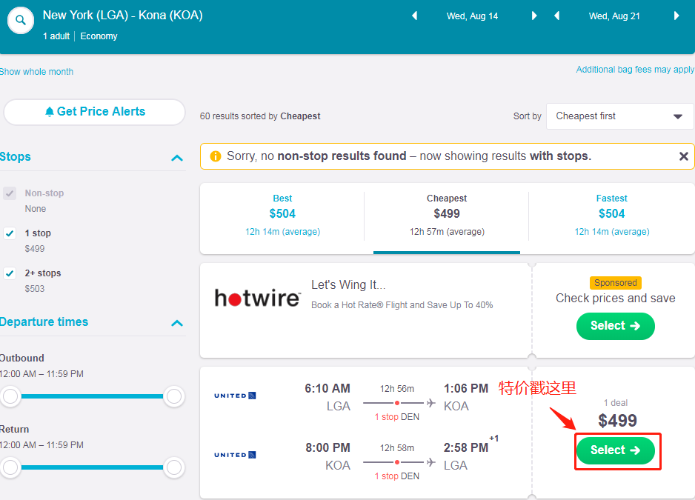Click Return slider right handle
Viewport: 695px width, 500px height.
click(173, 467)
